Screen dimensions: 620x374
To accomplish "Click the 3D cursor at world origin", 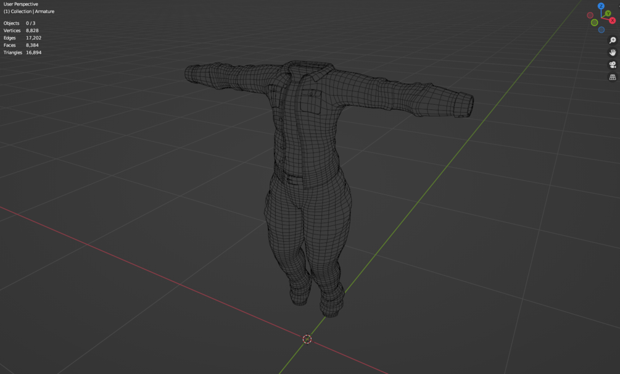I will click(307, 339).
